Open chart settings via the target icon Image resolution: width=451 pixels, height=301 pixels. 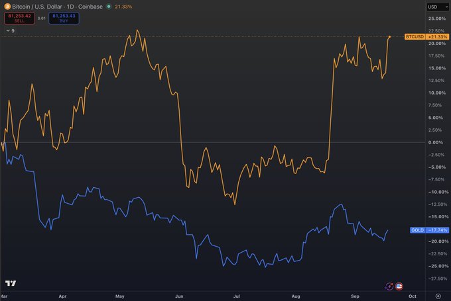438,296
